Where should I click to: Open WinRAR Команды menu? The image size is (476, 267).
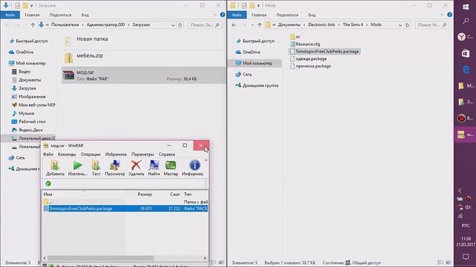67,154
